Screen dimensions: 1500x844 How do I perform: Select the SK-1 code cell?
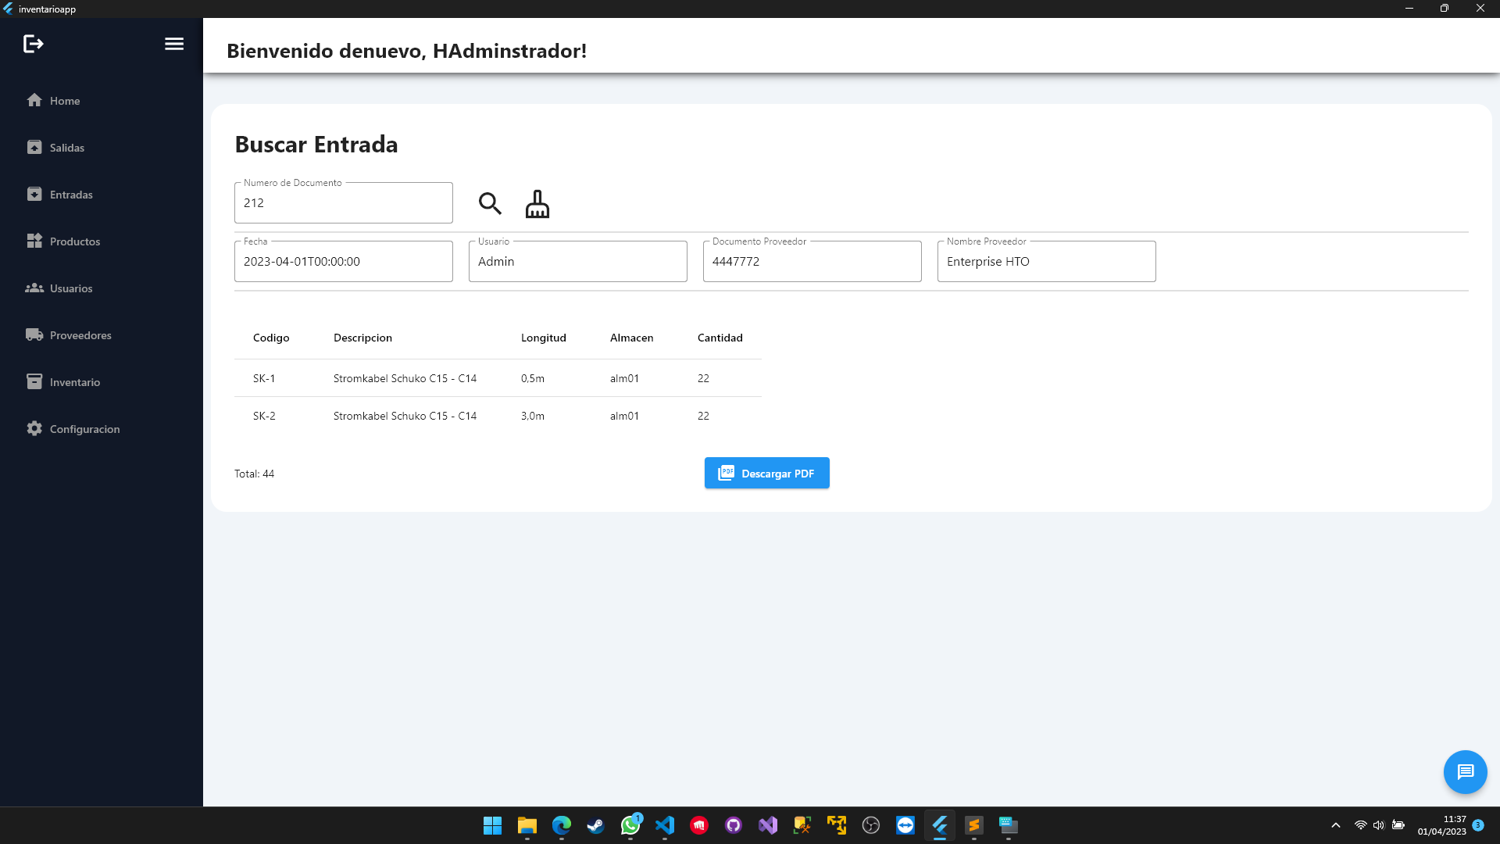point(264,378)
